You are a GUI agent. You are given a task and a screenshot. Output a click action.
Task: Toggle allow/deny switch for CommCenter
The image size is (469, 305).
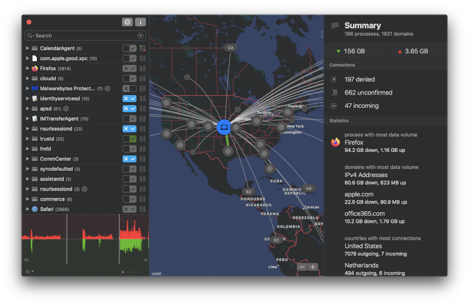tap(130, 158)
